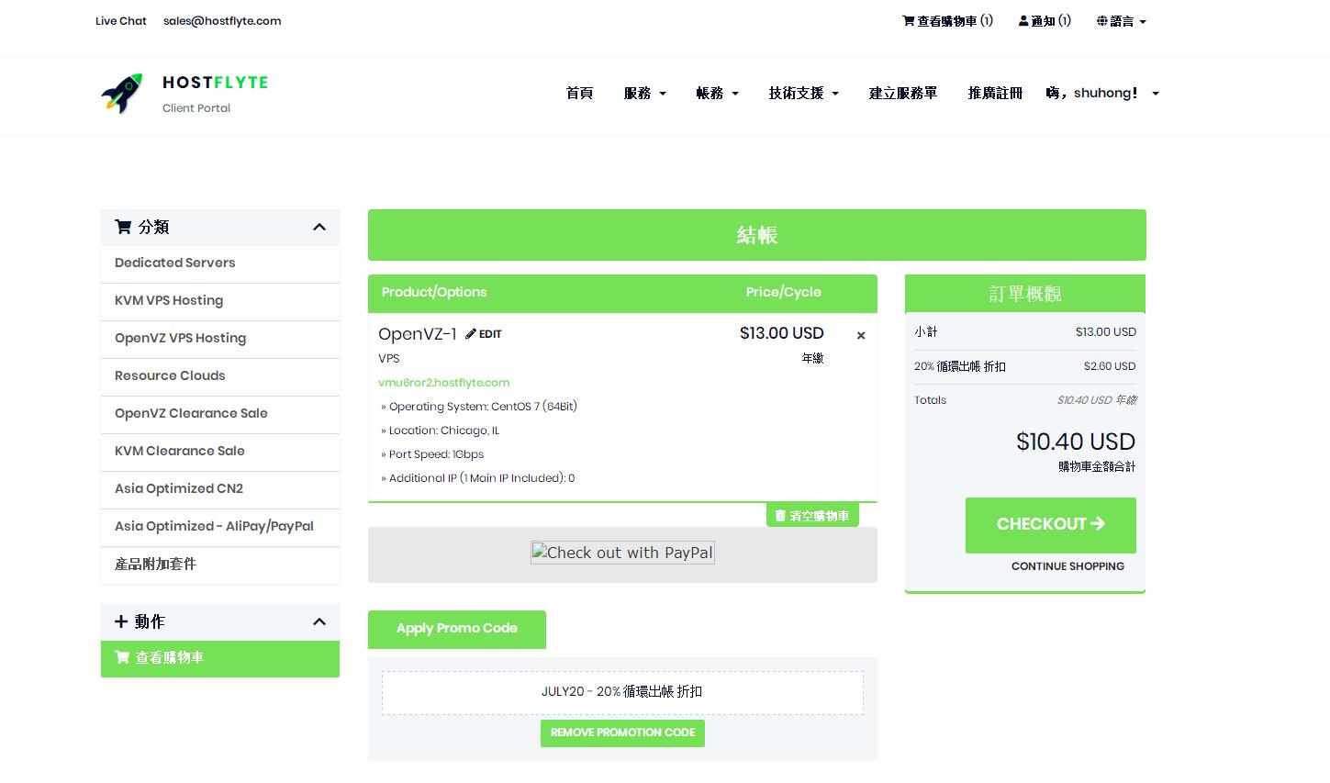The height and width of the screenshot is (783, 1330).
Task: Collapse the 動作 panel chevron
Action: [x=319, y=621]
